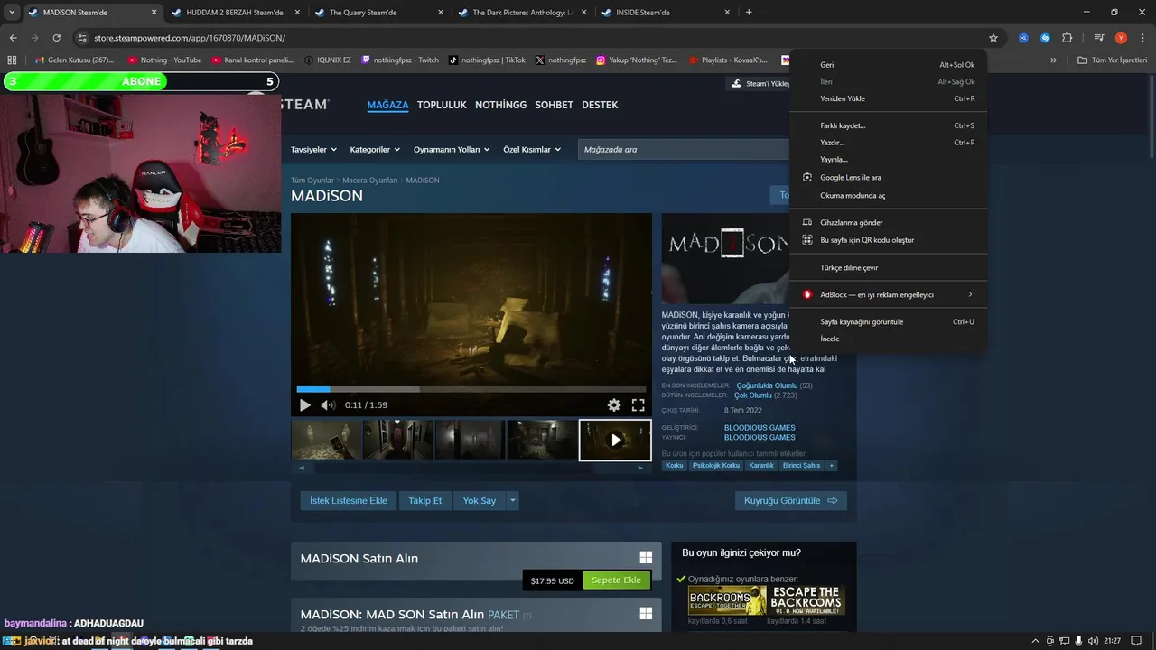Open the DESTEK nav link
This screenshot has height=650, width=1156.
tap(600, 105)
